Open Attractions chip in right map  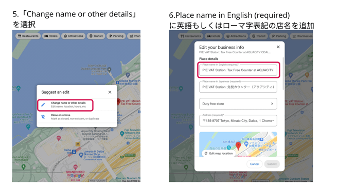pos(236,36)
